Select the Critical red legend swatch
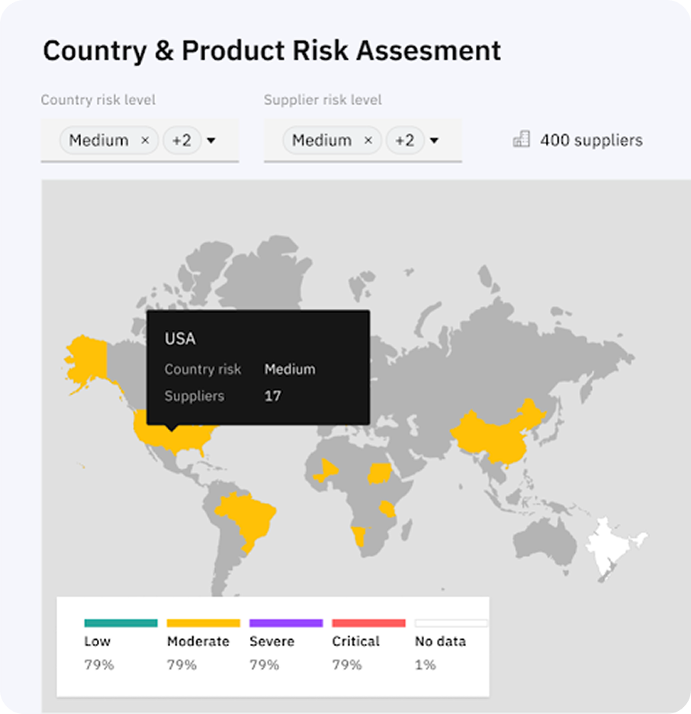The image size is (691, 714). coord(368,623)
